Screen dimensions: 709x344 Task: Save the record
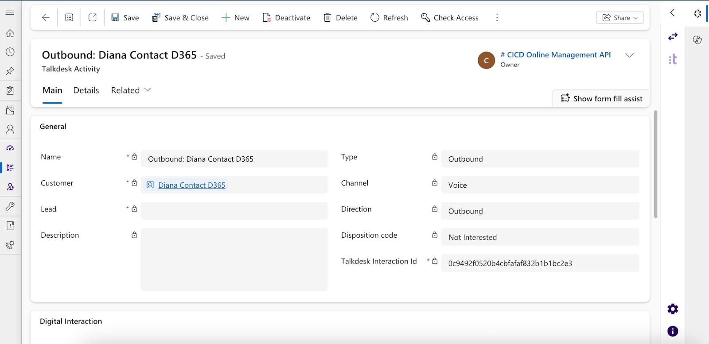pos(125,18)
